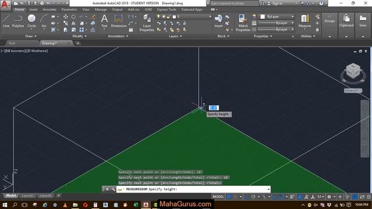Viewport: 372px width, 209px height.
Task: Toggle ortho mode in status bar
Action: (x=246, y=197)
